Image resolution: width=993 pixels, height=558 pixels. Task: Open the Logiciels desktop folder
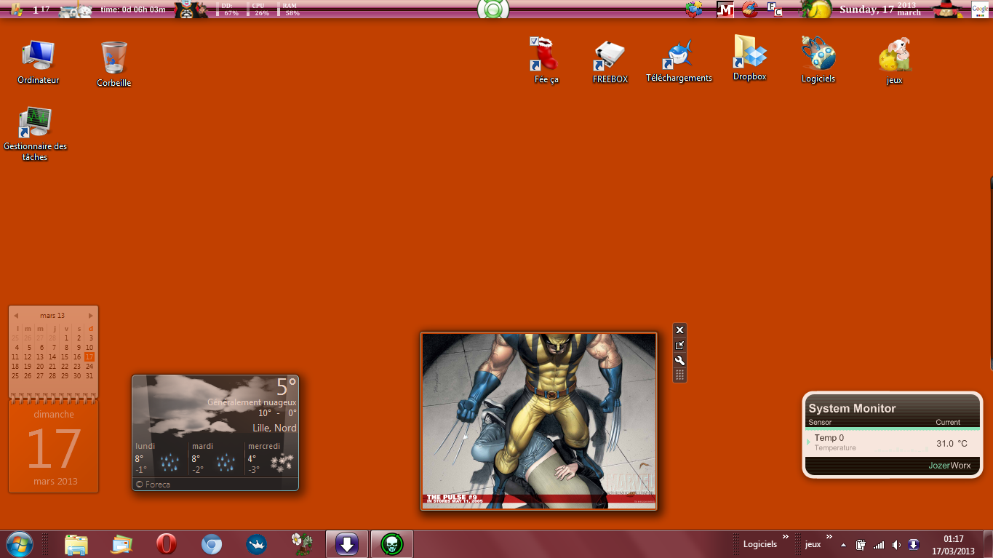(818, 60)
